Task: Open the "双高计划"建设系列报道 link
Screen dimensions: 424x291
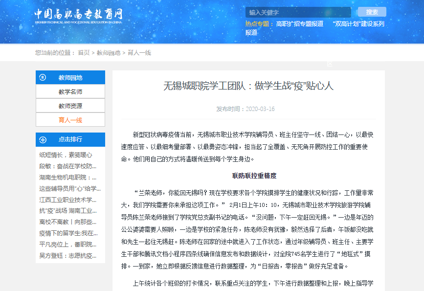Action: [315, 28]
